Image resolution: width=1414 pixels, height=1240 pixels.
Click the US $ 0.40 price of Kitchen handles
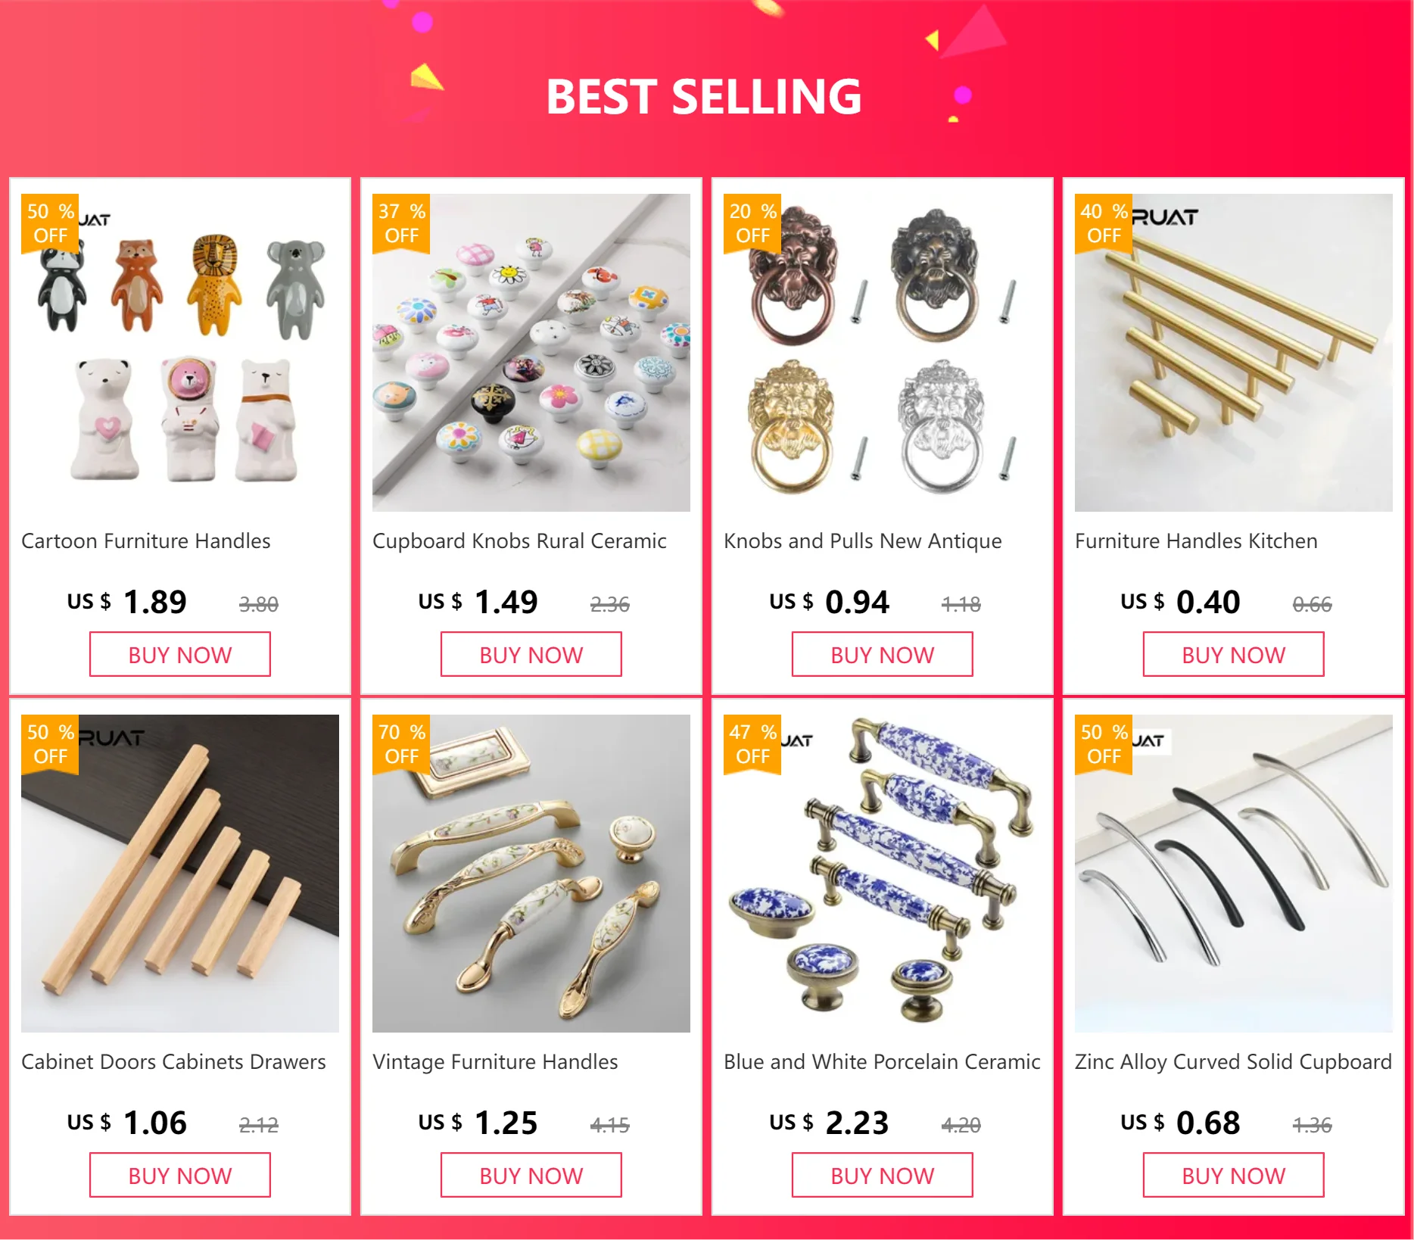click(1180, 603)
